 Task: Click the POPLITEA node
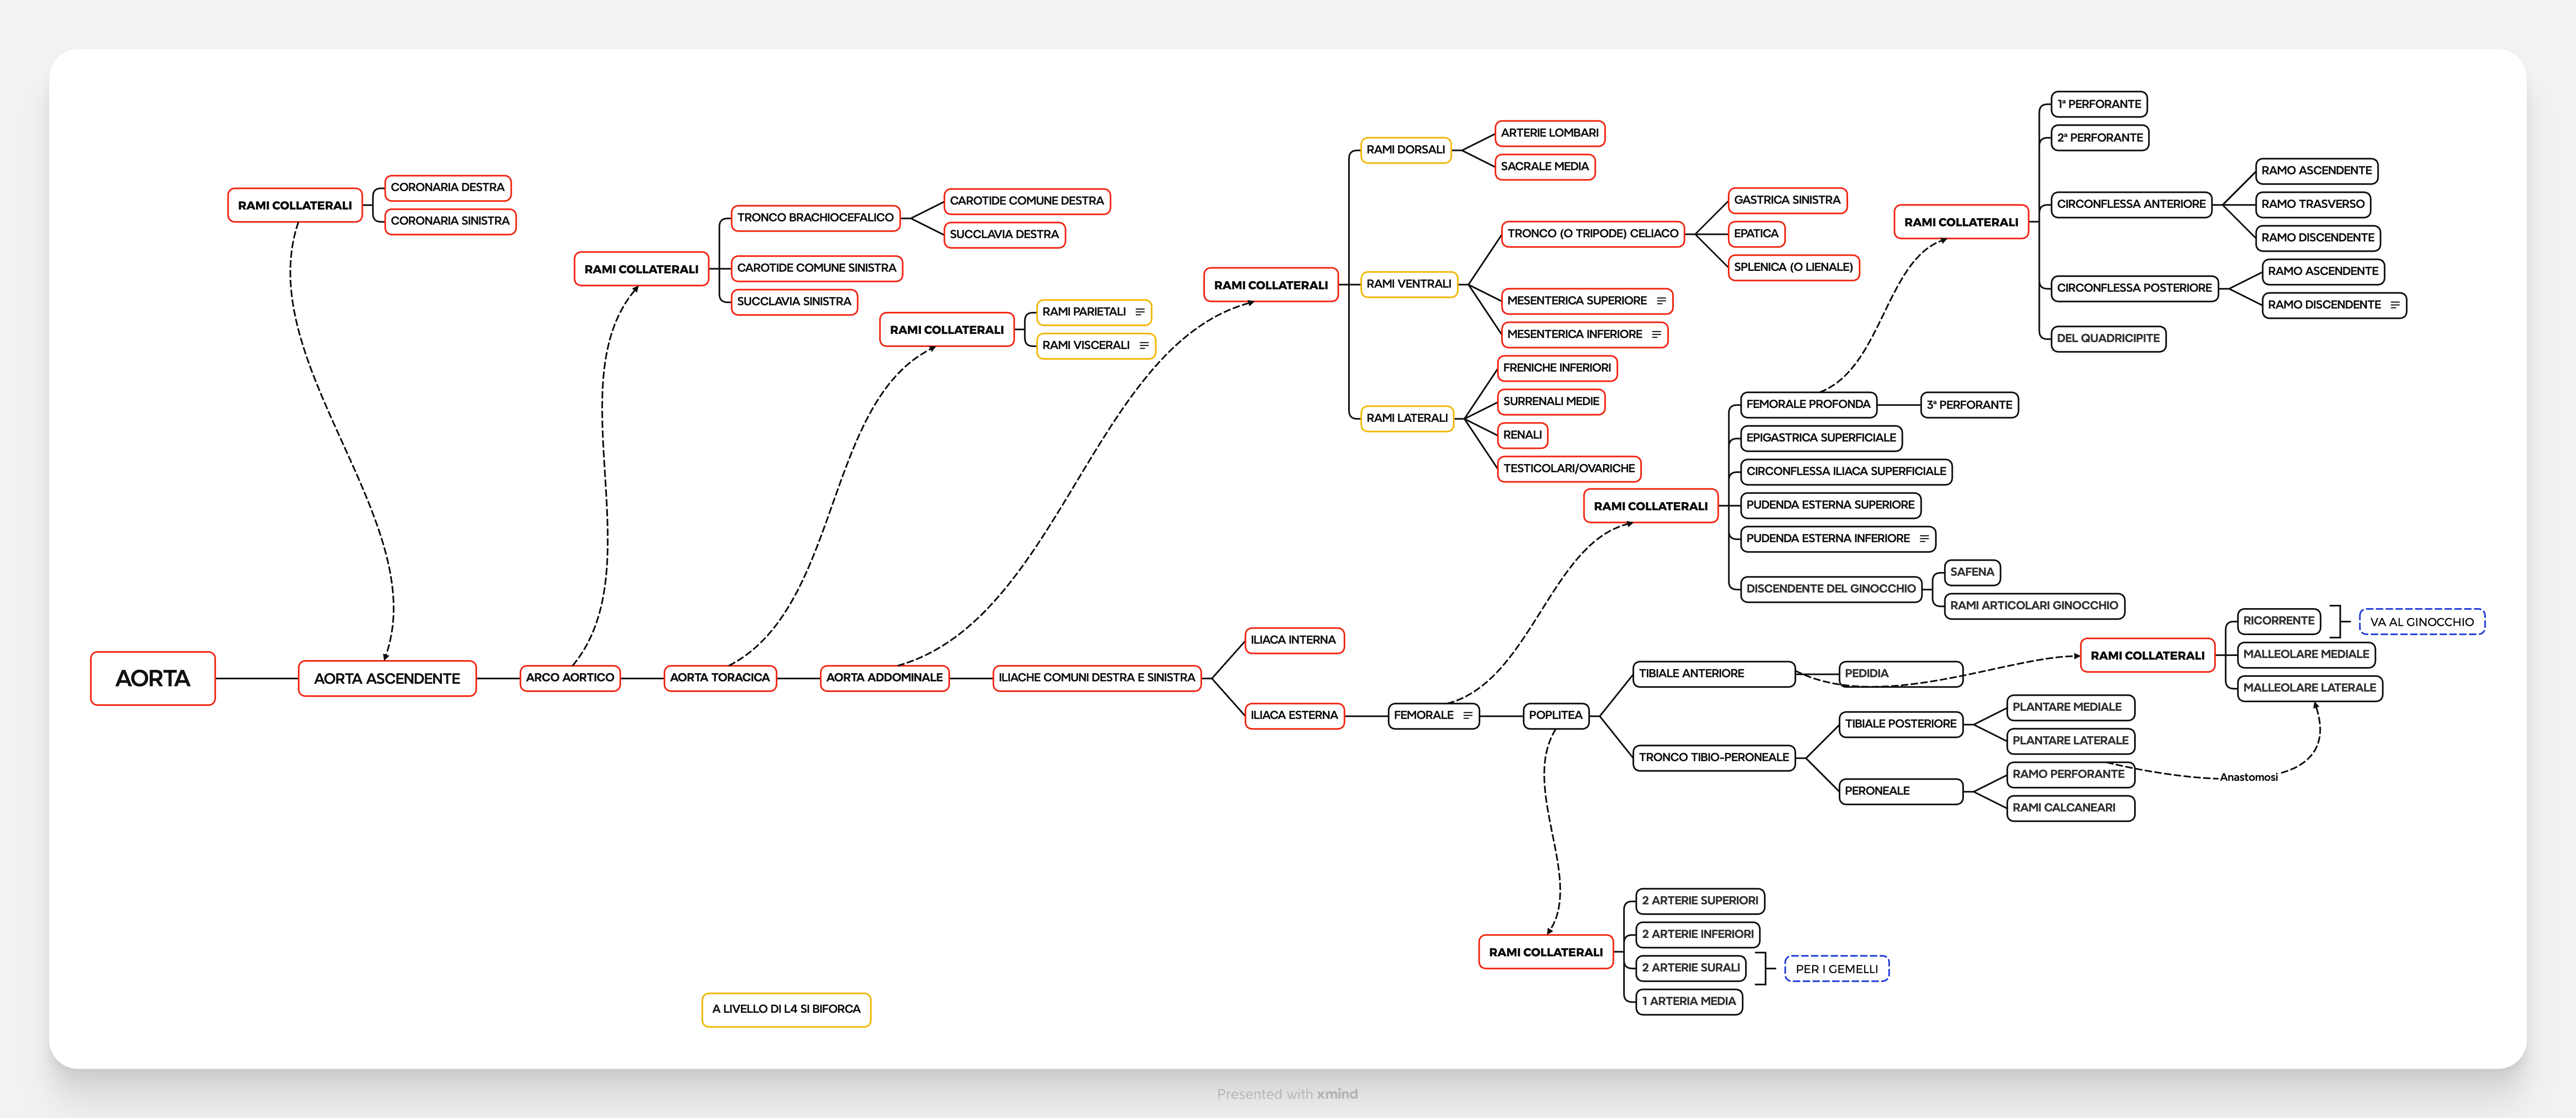(x=1556, y=716)
